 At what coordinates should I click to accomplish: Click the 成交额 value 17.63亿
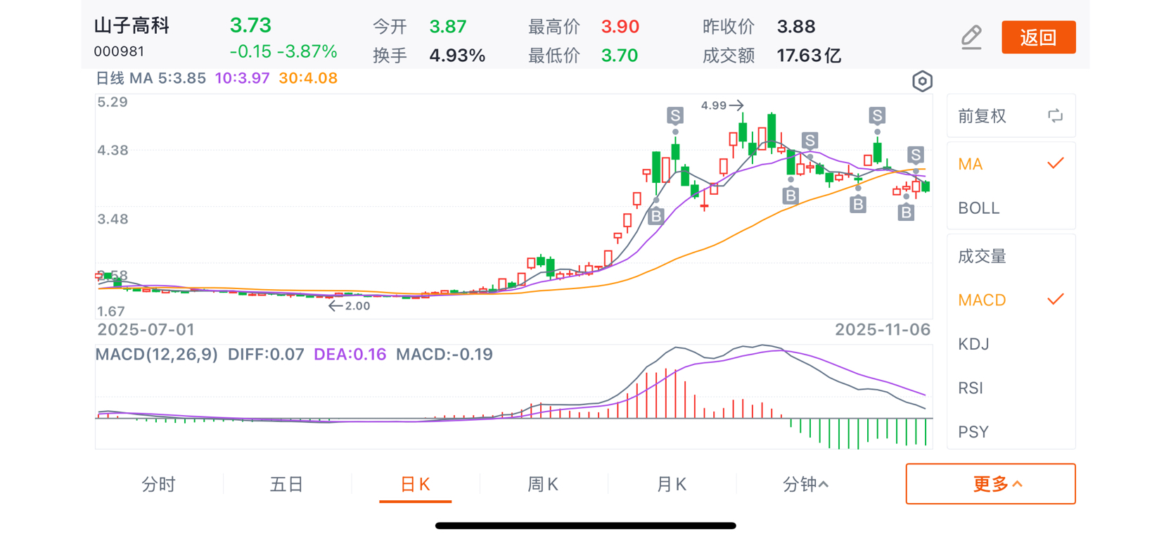tap(809, 56)
